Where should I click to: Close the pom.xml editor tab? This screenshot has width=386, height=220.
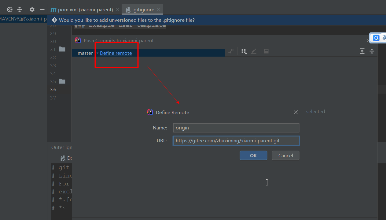117,10
